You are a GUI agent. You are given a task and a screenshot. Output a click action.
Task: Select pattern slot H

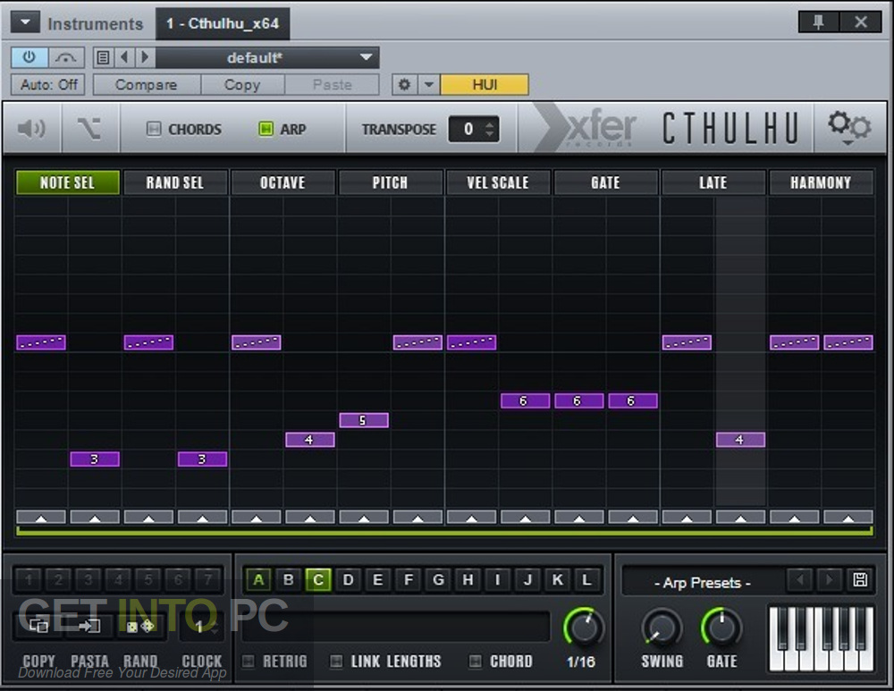(468, 580)
